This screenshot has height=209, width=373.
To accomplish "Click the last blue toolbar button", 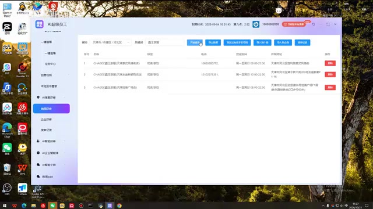I will pos(302,42).
